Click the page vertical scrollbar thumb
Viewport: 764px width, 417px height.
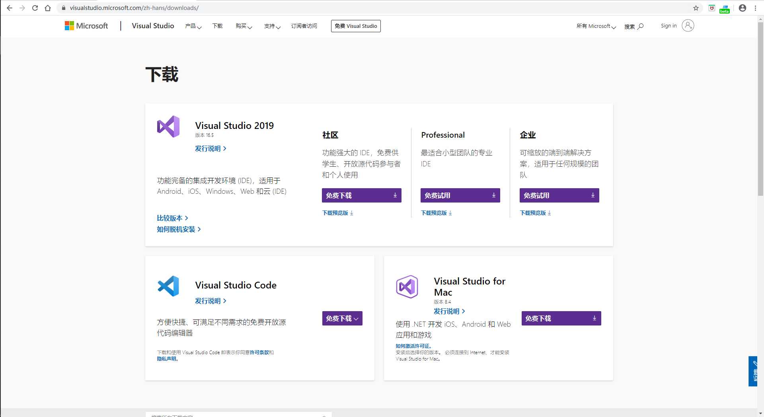coord(760,108)
